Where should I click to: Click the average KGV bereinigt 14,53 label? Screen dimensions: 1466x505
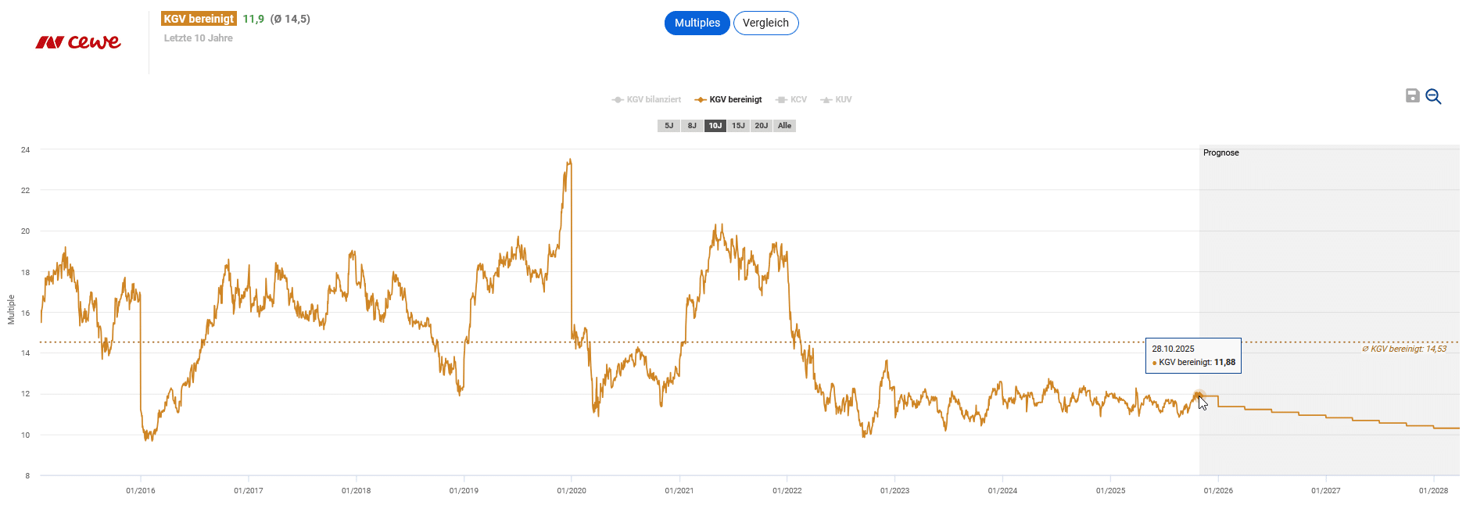click(1404, 349)
